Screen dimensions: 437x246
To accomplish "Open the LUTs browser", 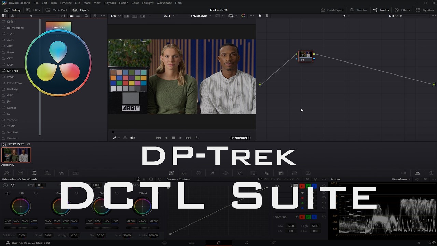I will pyautogui.click(x=33, y=10).
